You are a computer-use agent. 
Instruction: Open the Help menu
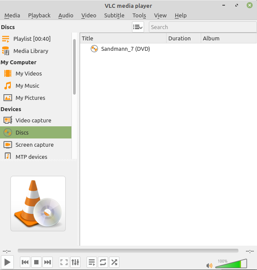(180, 16)
